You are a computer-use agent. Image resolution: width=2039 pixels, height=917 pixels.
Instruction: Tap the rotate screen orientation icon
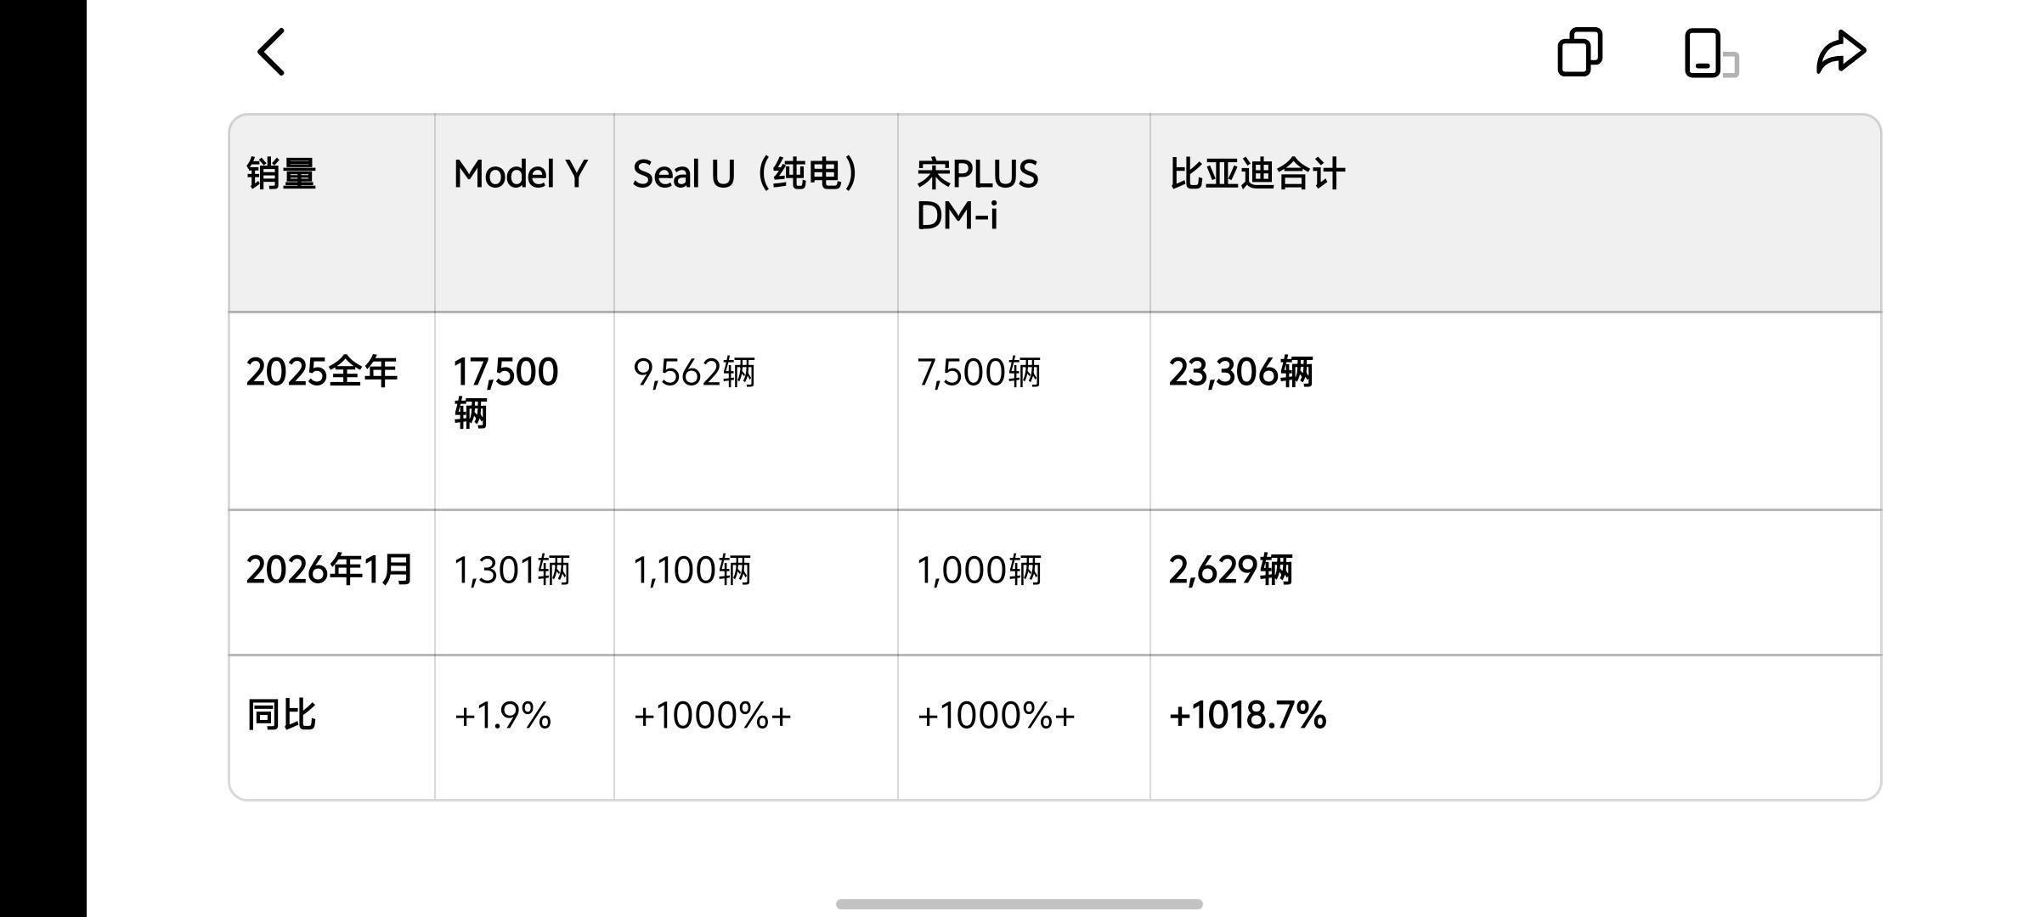point(1709,53)
